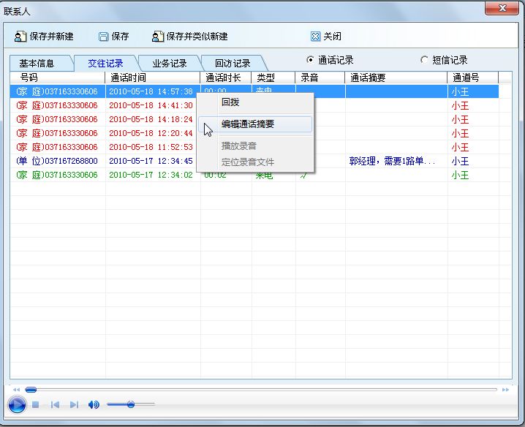Skip to the next recording
The width and height of the screenshot is (525, 427).
tap(74, 404)
